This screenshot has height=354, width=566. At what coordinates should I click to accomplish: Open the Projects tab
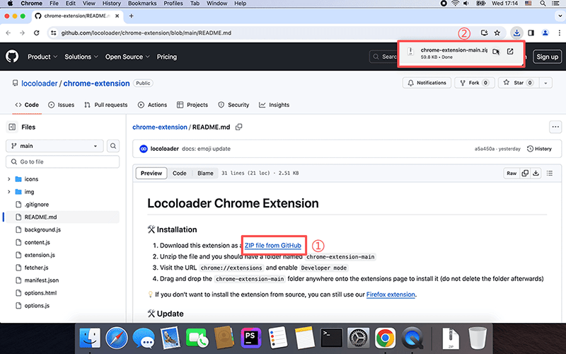pyautogui.click(x=192, y=105)
